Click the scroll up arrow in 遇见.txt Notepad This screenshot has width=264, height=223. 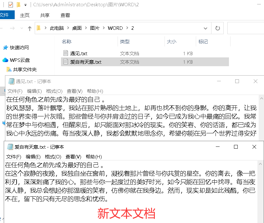[261, 98]
